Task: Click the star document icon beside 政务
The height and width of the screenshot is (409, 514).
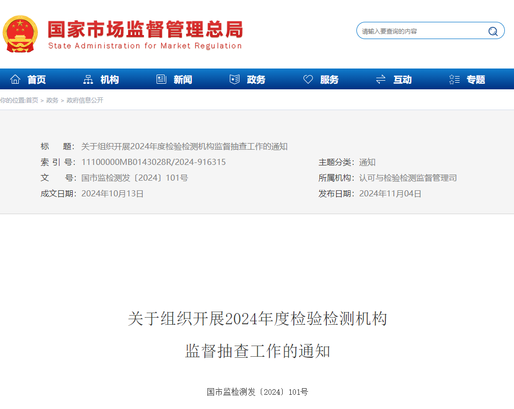Action: [234, 80]
